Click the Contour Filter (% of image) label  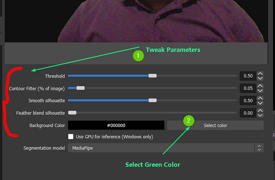pos(37,88)
